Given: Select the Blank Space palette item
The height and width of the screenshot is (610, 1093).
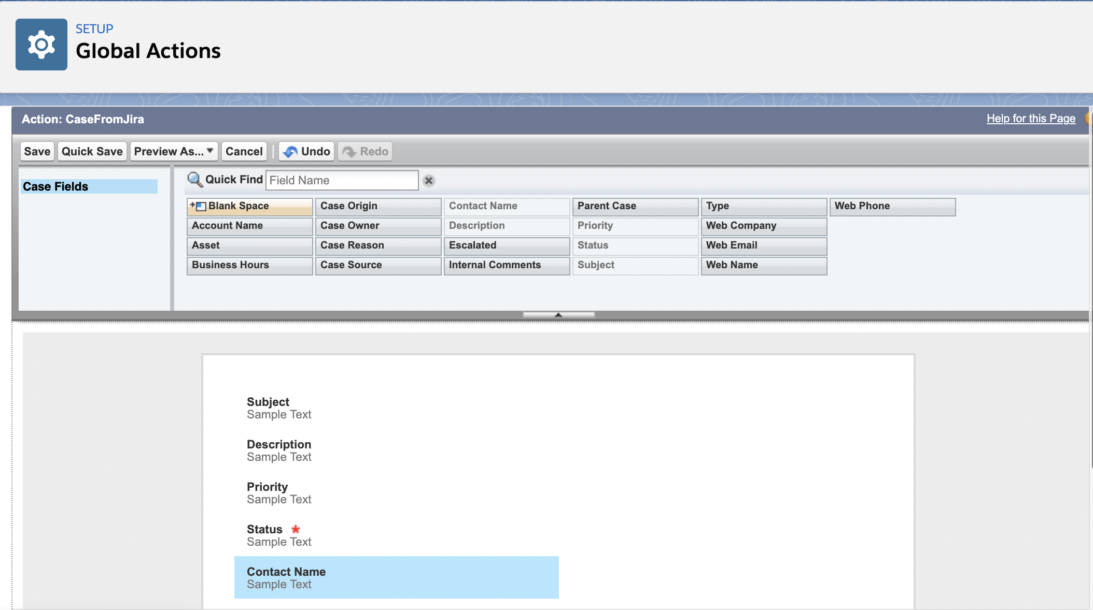Looking at the screenshot, I should [x=249, y=206].
